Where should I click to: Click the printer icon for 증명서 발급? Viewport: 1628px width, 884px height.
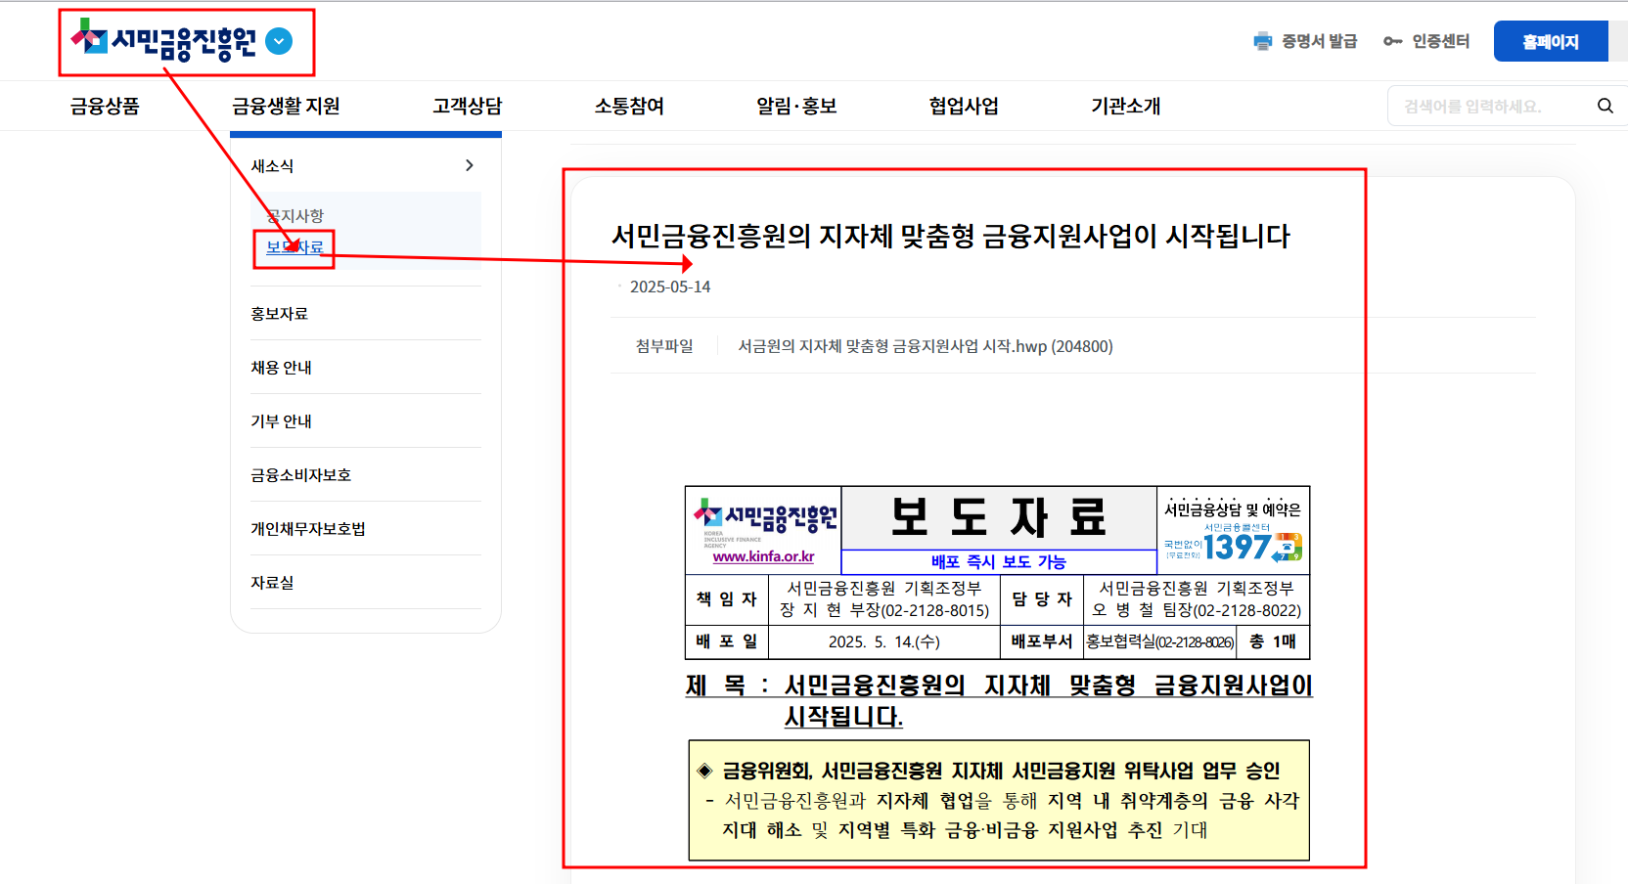(x=1263, y=41)
